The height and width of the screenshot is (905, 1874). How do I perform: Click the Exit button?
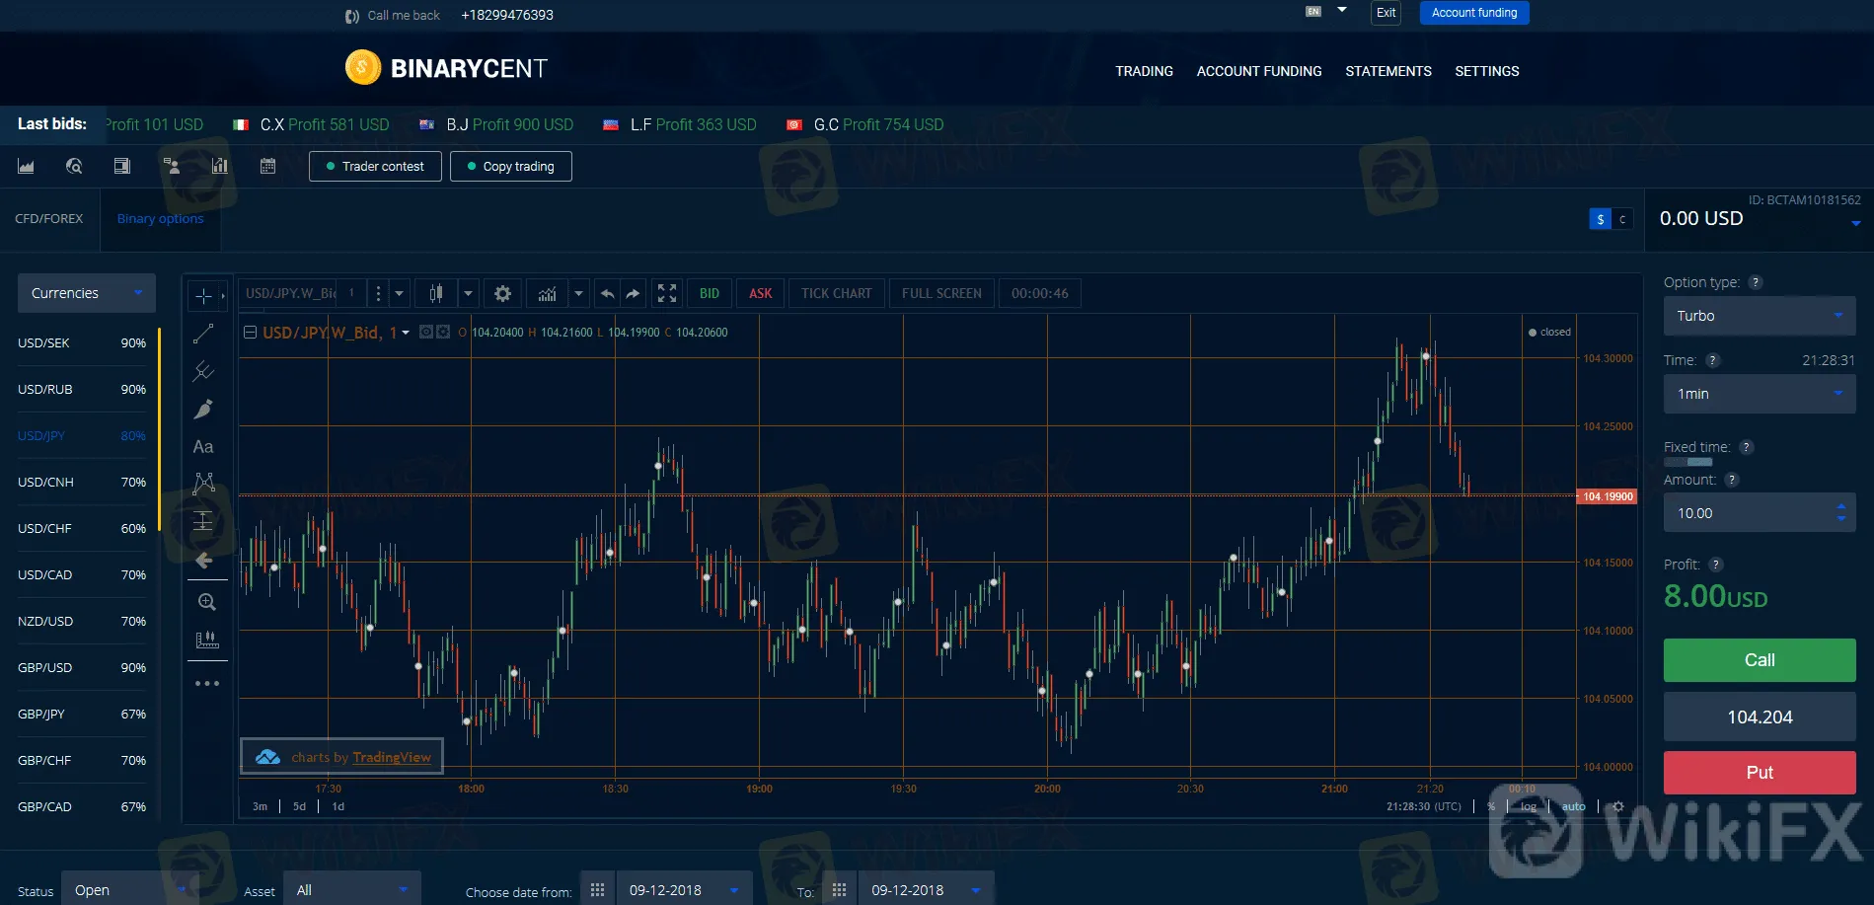coord(1386,13)
